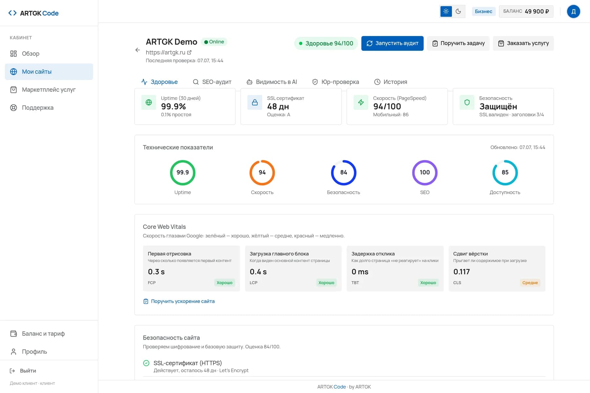Click the Online status badge
The image size is (590, 393).
click(x=214, y=42)
